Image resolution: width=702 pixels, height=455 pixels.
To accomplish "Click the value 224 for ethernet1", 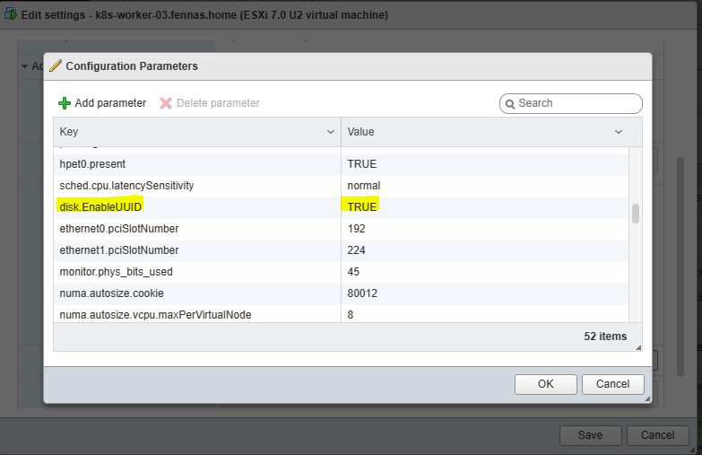I will click(356, 250).
